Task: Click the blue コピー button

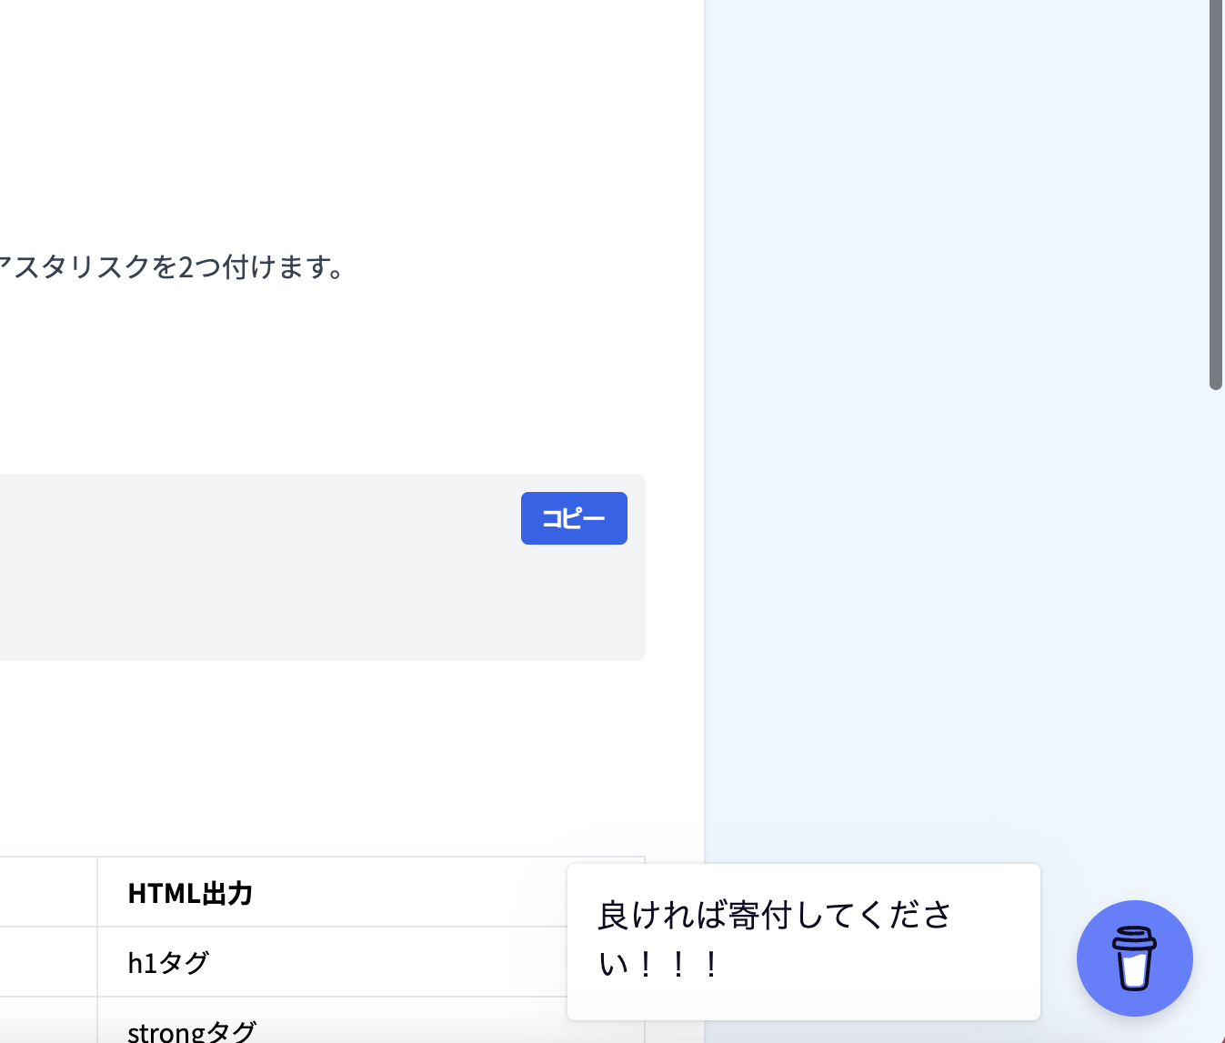Action: pos(574,518)
